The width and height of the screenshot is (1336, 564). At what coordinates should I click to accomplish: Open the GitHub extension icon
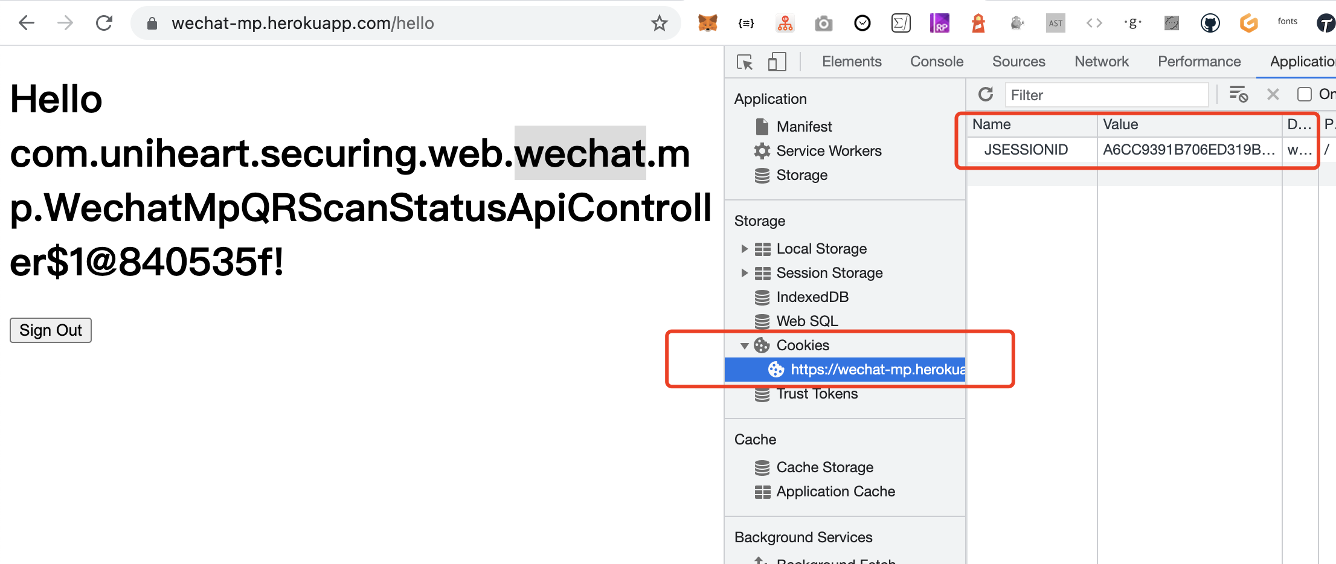pos(1210,24)
